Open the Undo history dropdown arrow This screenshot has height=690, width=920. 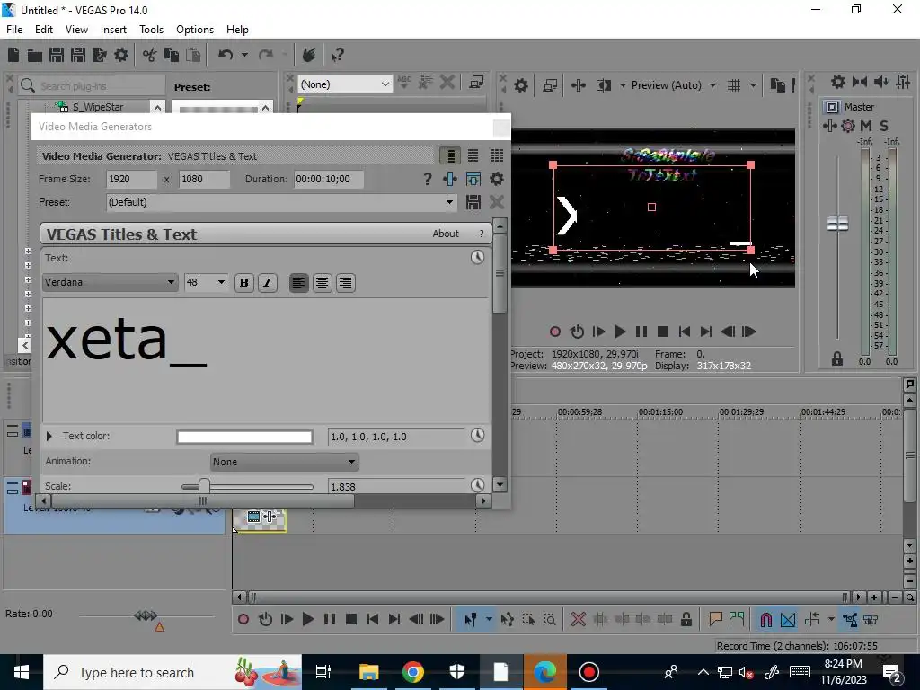tap(244, 55)
